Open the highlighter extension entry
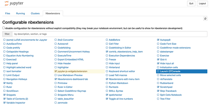Screen dimensions: 209x107 63,67
